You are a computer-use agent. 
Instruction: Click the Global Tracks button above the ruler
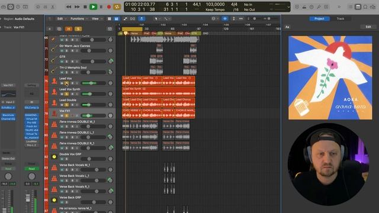coord(110,29)
